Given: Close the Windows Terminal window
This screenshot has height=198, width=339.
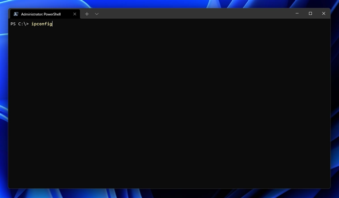Looking at the screenshot, I should coord(323,13).
